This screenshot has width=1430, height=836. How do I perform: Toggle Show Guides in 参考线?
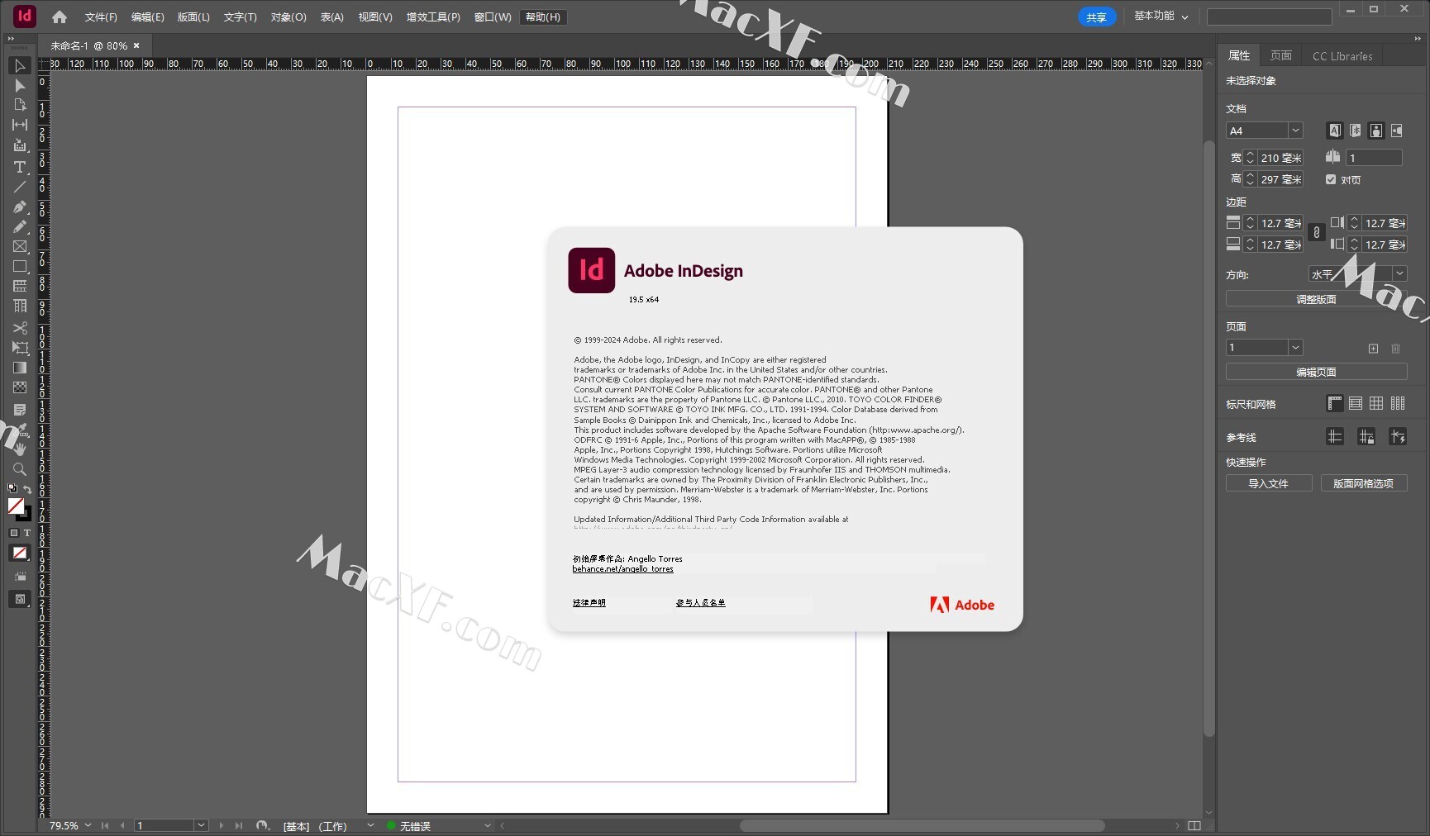(x=1335, y=437)
